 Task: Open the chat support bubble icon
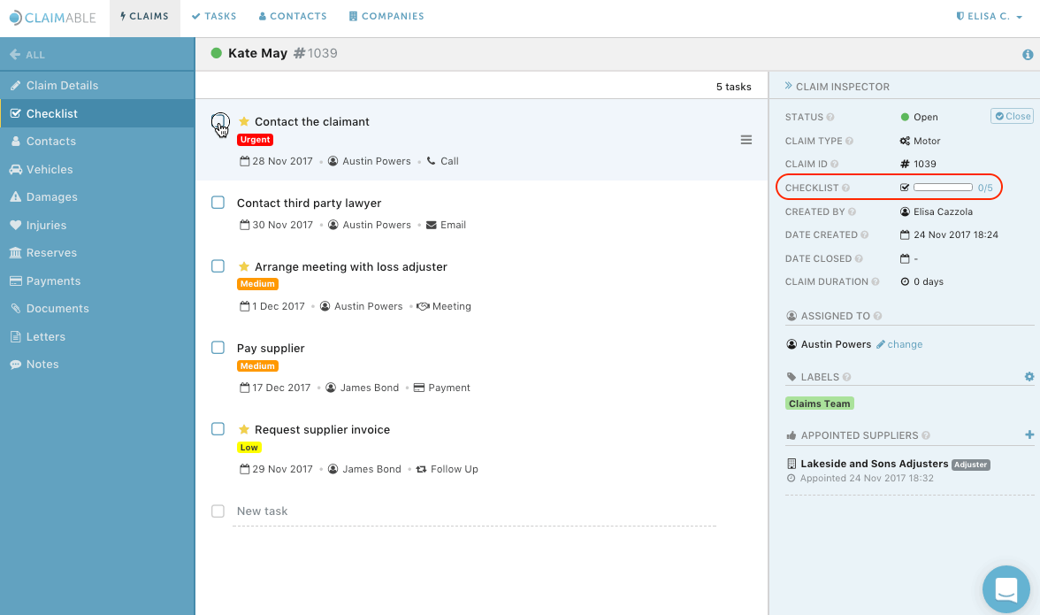point(1007,588)
